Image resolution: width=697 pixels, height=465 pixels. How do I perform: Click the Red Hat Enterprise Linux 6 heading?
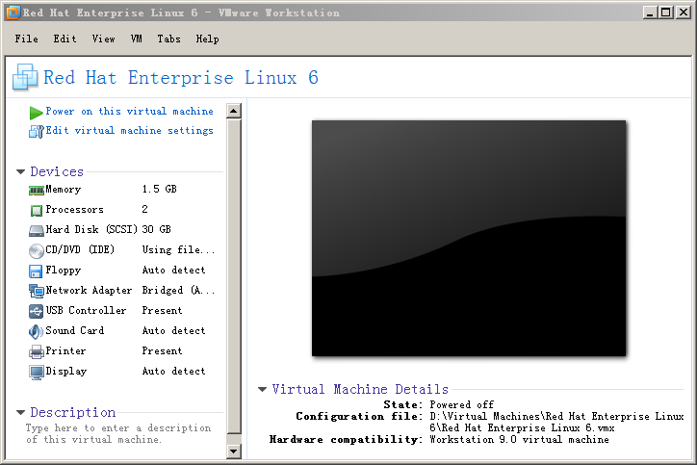pos(180,78)
